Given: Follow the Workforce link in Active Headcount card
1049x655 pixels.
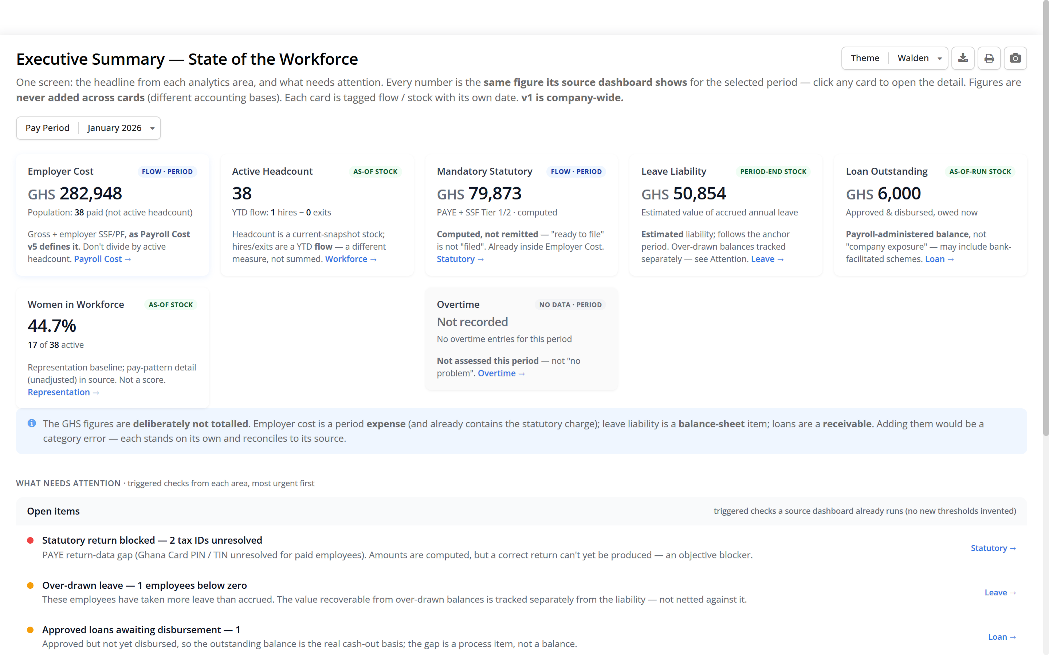Looking at the screenshot, I should (x=351, y=259).
